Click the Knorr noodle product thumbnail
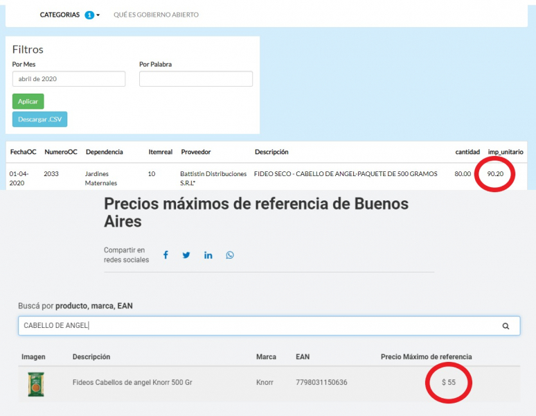 [x=36, y=384]
